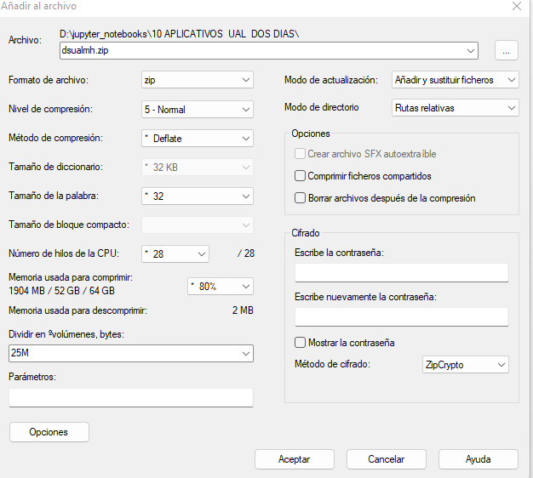This screenshot has width=533, height=478.
Task: Open the Número de hilos de la CPU dropdown
Action: (x=175, y=253)
